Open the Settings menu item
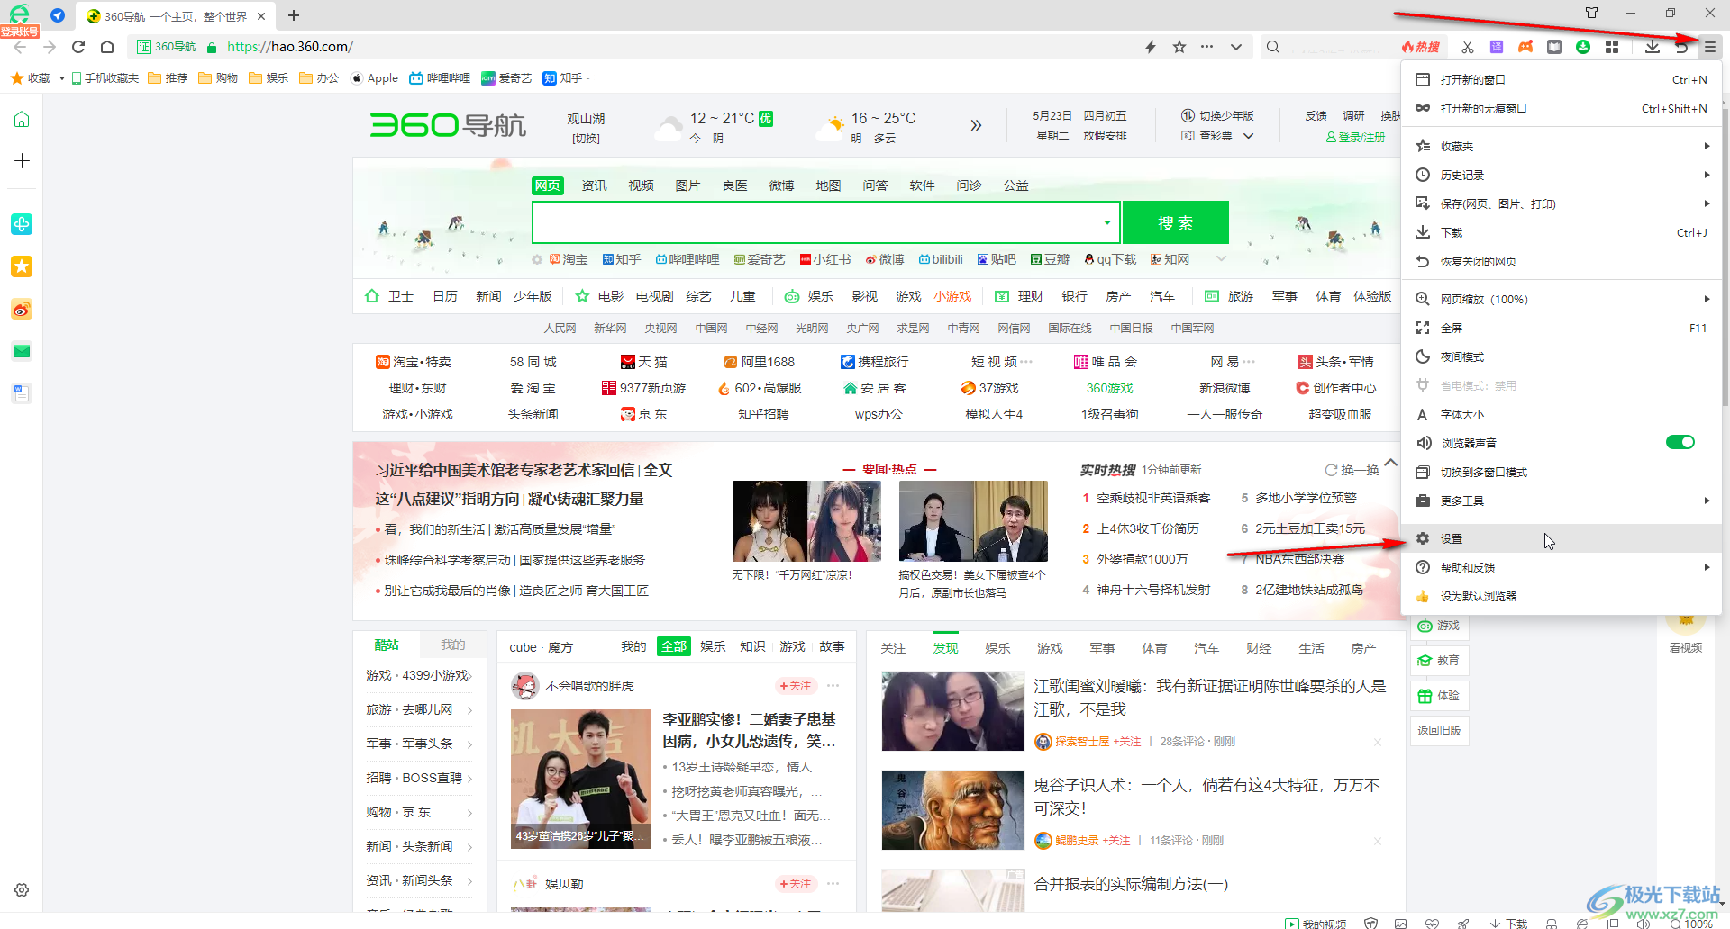This screenshot has height=929, width=1730. point(1562,538)
